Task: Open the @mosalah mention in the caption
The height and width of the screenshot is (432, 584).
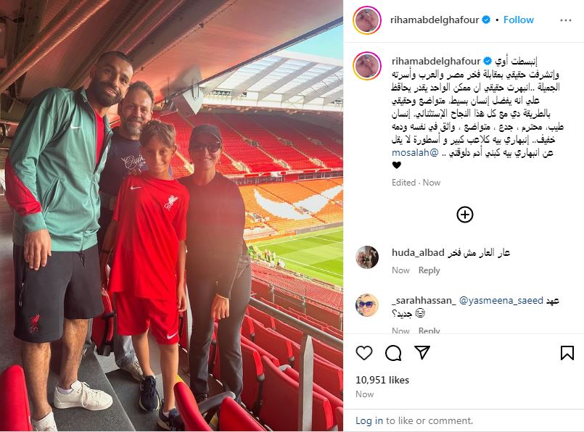Action: 415,152
